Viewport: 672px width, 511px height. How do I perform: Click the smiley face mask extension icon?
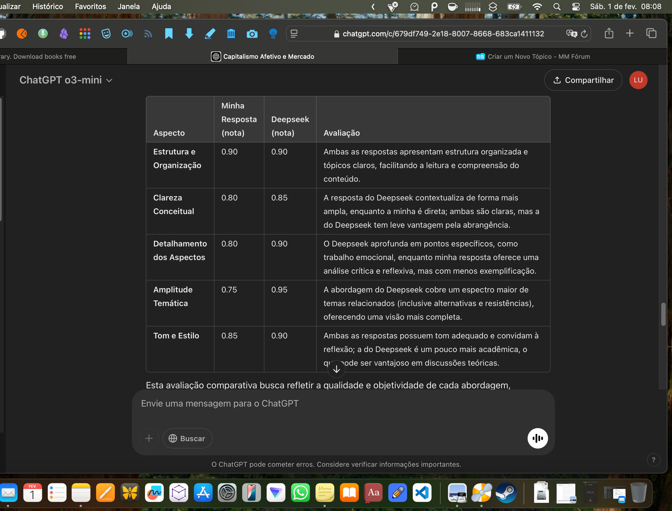tap(106, 33)
